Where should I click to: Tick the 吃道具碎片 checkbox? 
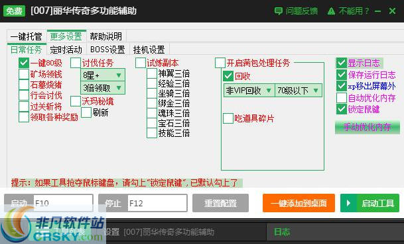228,118
